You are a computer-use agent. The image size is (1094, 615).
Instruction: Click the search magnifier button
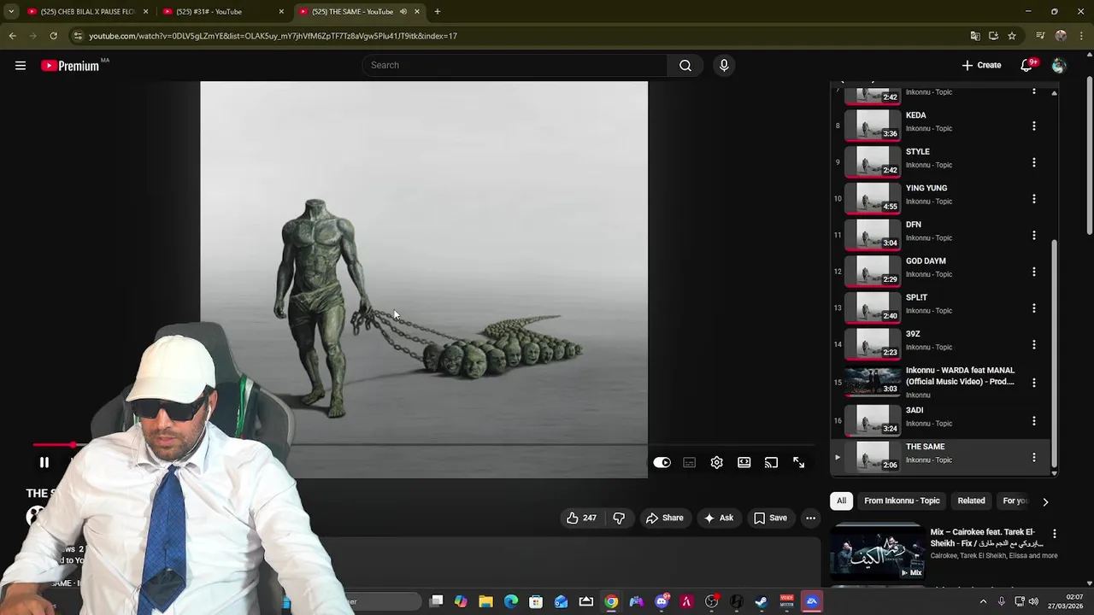pos(685,66)
